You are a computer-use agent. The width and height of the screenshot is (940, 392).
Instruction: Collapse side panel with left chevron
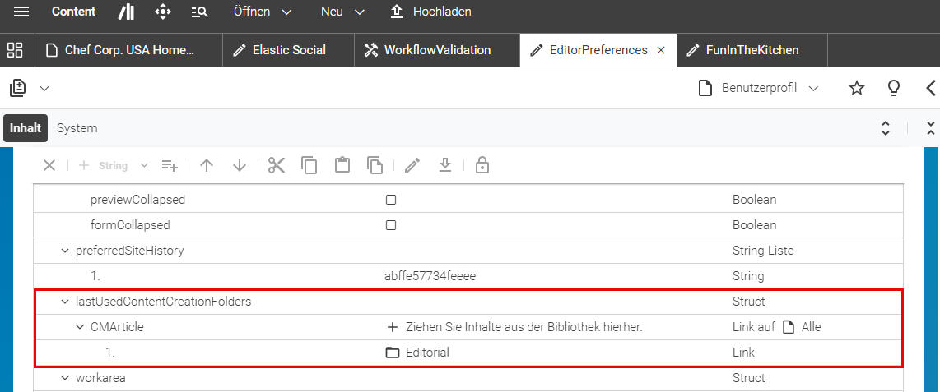click(930, 89)
